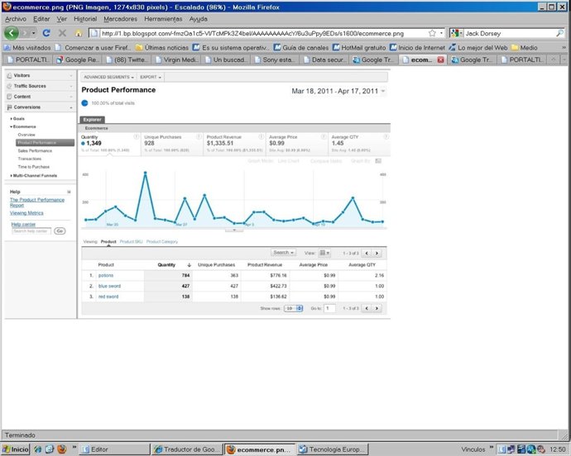Open the Archivo menu
Screen dimensions: 571x456
coord(15,19)
